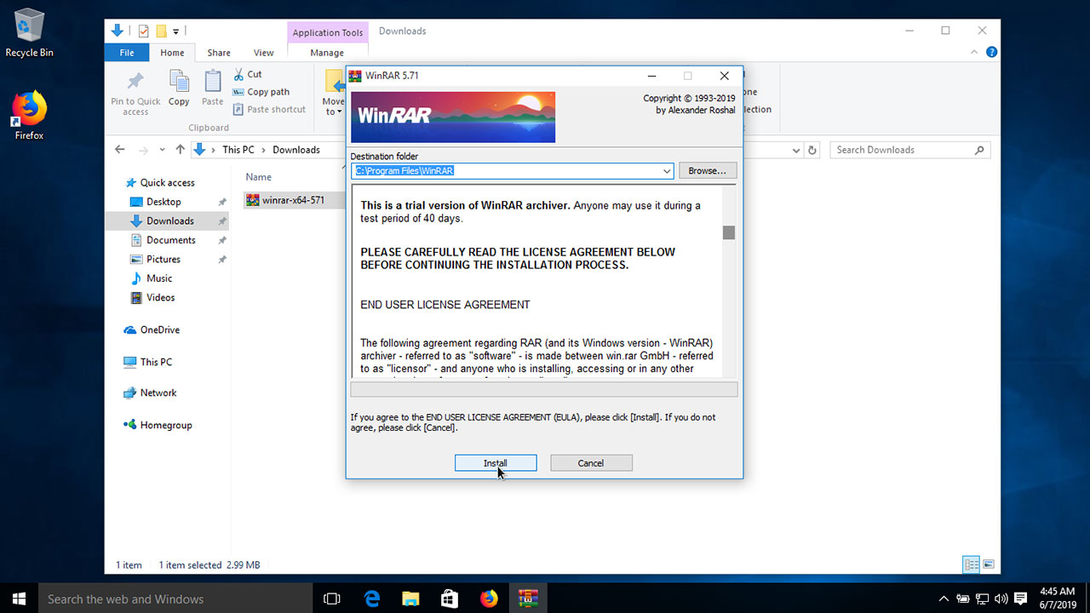Click the Up one level arrow

coord(180,150)
